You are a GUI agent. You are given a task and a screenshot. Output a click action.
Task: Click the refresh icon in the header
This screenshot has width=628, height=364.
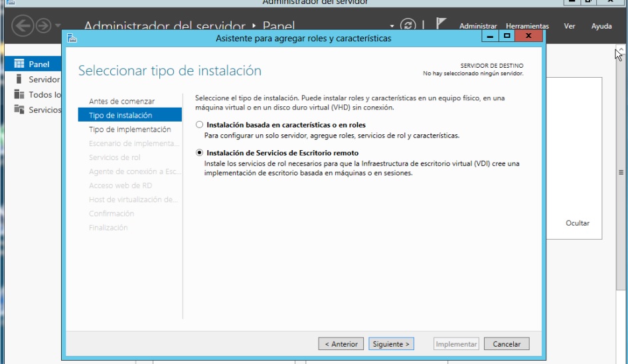410,26
